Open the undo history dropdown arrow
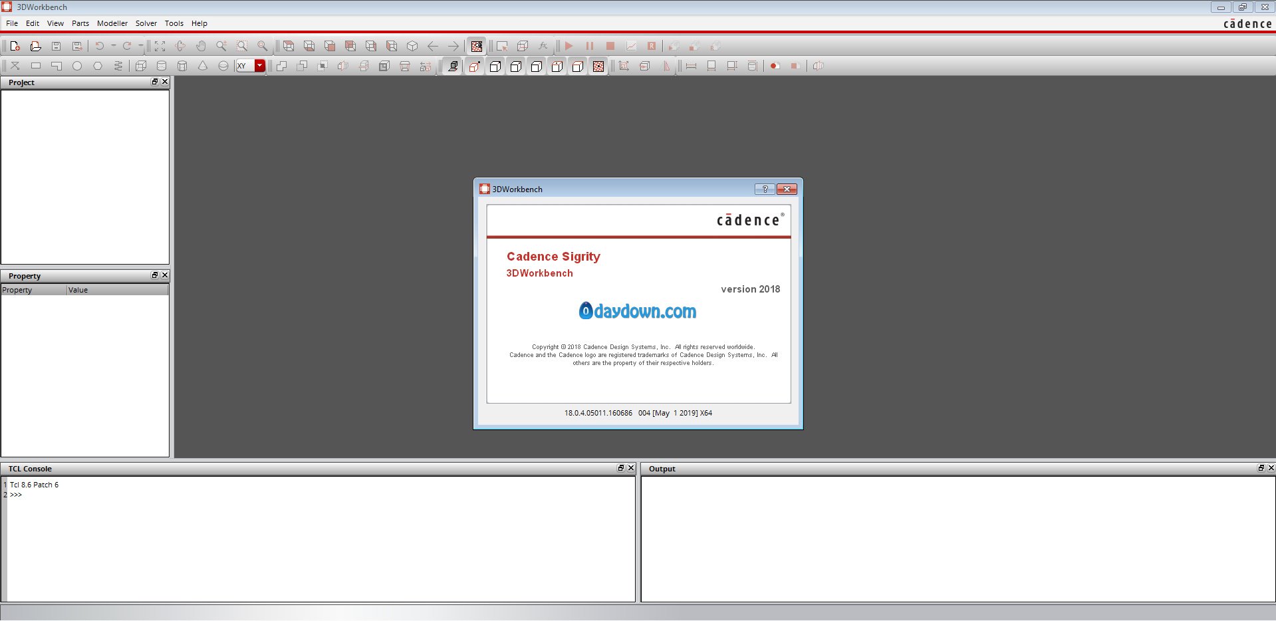Screen dimensions: 1276x621 point(114,46)
